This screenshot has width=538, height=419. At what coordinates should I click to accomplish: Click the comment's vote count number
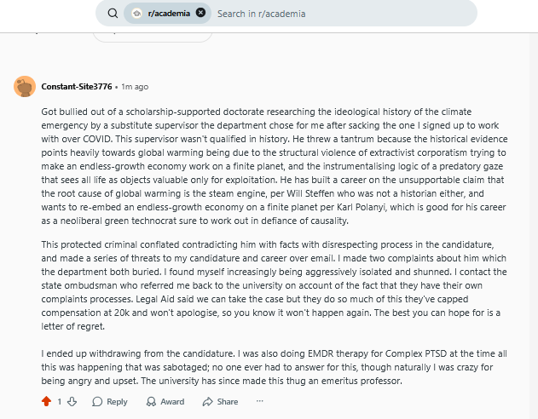click(59, 401)
